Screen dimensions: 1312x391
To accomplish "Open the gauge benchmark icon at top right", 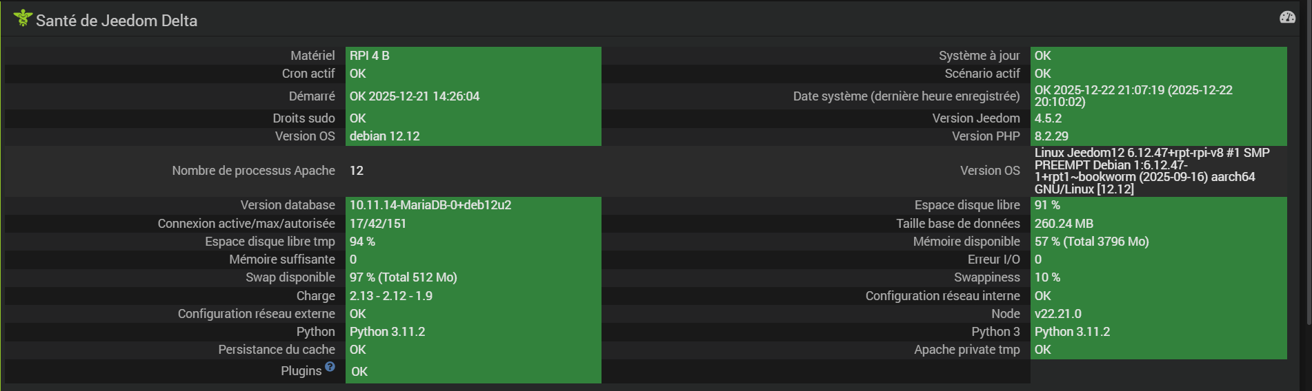I will tap(1287, 18).
